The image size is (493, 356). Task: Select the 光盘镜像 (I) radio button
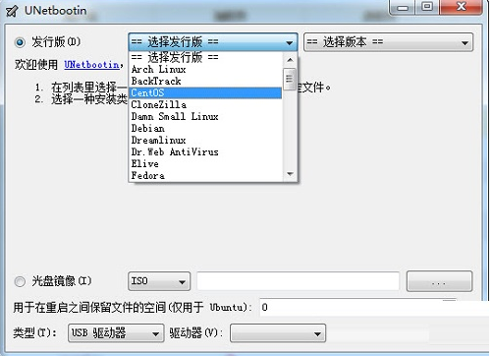coord(20,281)
